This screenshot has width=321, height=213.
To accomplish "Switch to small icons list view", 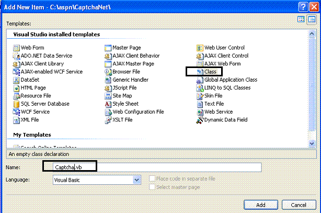I will click(x=312, y=20).
